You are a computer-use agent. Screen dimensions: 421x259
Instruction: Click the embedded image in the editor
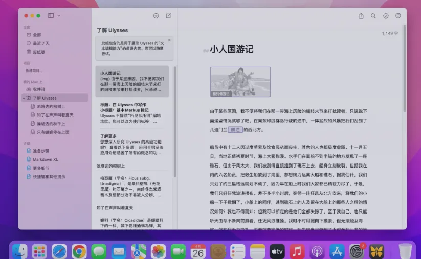[240, 82]
